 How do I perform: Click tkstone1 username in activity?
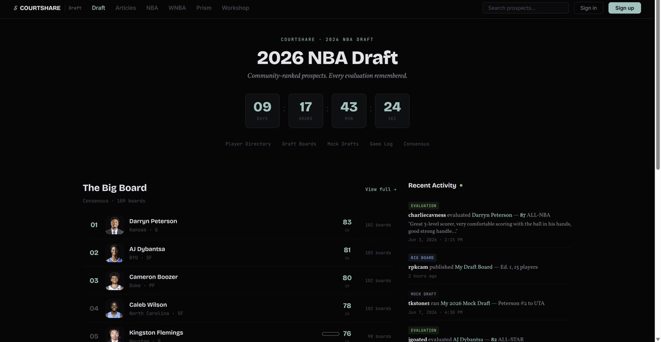418,303
